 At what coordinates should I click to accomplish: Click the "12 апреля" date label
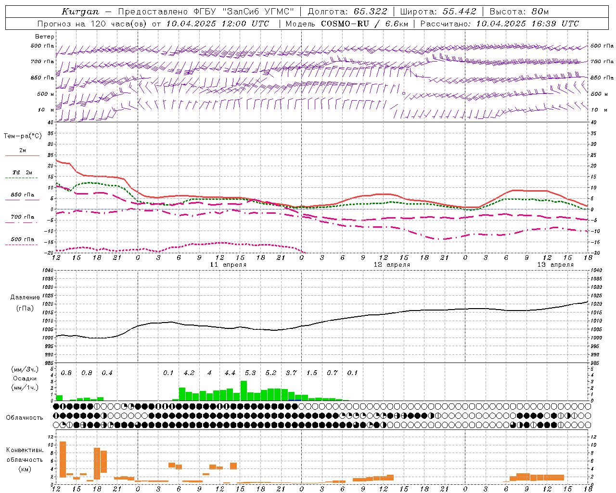tap(392, 265)
